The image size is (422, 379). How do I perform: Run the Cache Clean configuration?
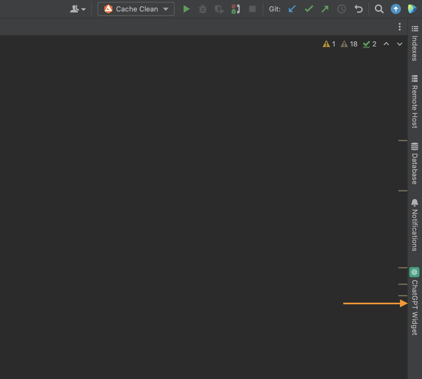pos(186,9)
